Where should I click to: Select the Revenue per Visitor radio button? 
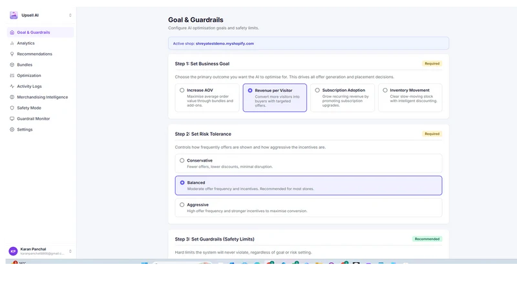coord(250,91)
